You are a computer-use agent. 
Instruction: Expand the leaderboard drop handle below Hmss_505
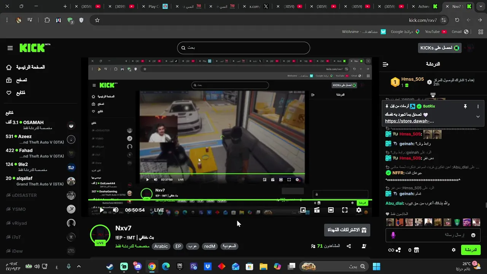click(x=433, y=95)
